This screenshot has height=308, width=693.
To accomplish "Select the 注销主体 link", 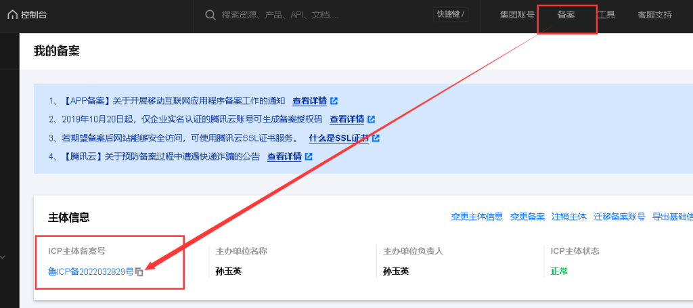I will (x=568, y=217).
